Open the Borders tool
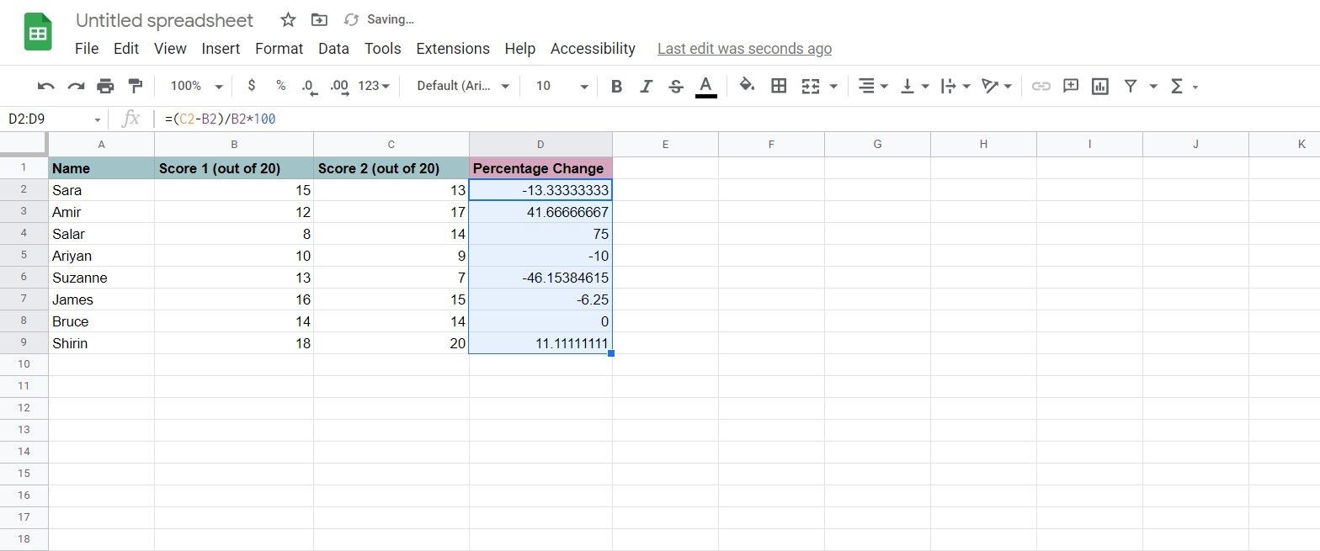This screenshot has height=551, width=1320. point(779,86)
